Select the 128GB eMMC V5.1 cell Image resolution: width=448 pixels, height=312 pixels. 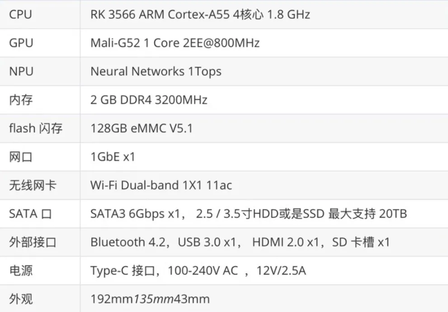coord(141,128)
